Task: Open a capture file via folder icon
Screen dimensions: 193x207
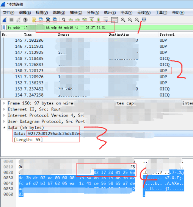Action: (x=34, y=20)
